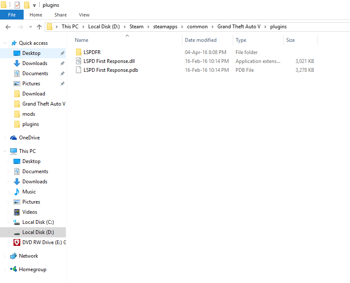Click the Downloads arrow icon under This PC
The height and width of the screenshot is (283, 350).
tap(17, 182)
